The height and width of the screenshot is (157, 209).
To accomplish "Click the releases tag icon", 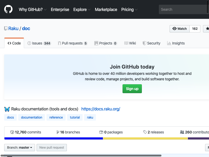I will tap(145, 132).
